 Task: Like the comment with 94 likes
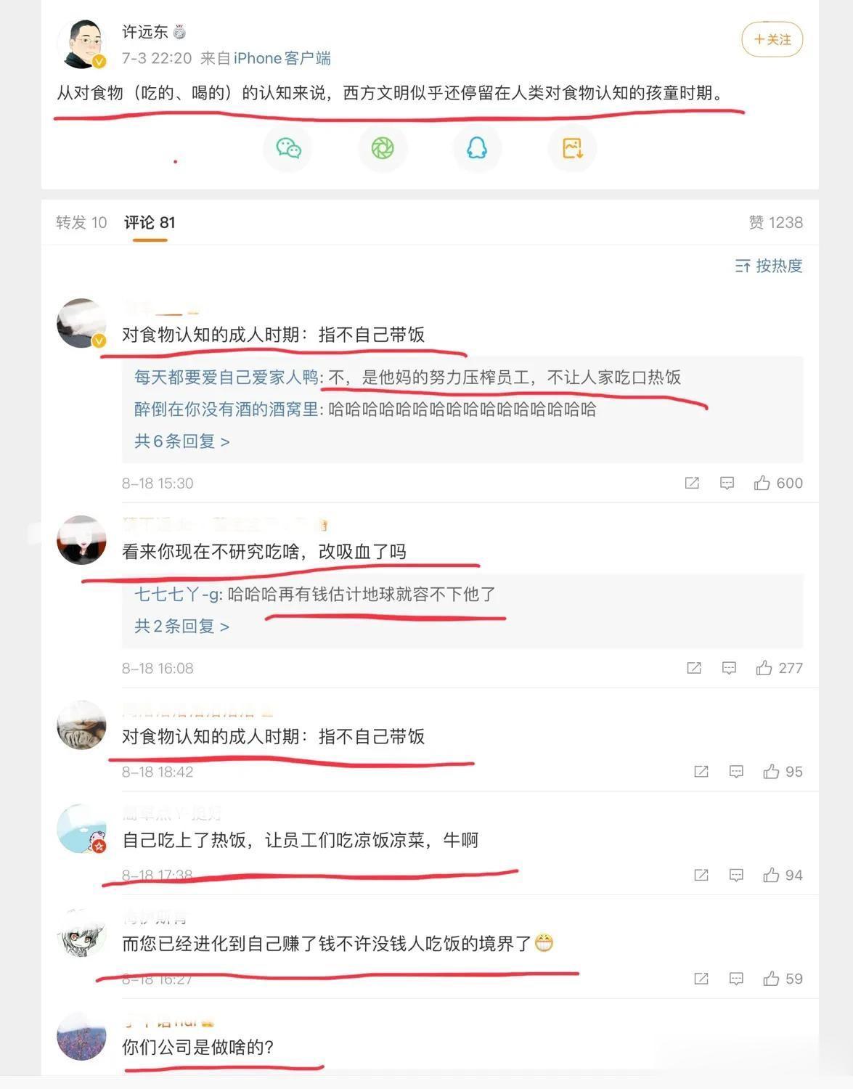click(783, 875)
